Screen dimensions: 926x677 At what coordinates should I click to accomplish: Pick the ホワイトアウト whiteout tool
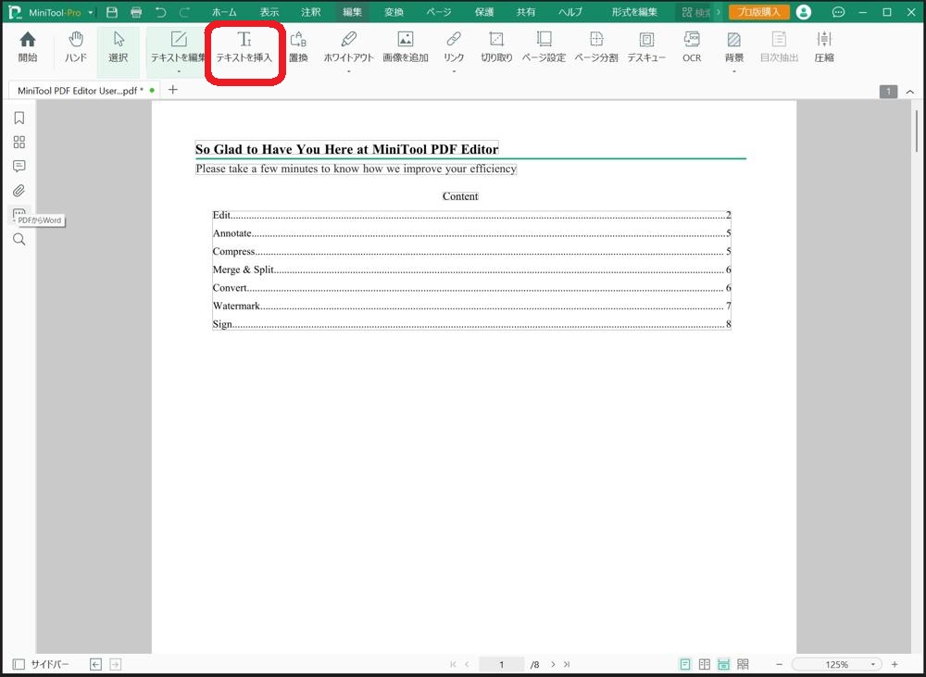point(348,47)
